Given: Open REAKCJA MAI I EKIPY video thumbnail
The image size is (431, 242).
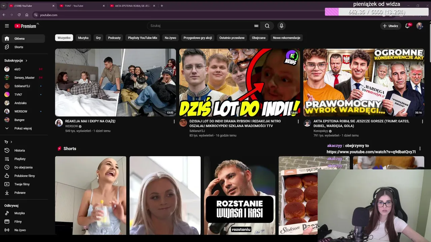Looking at the screenshot, I should [115, 82].
